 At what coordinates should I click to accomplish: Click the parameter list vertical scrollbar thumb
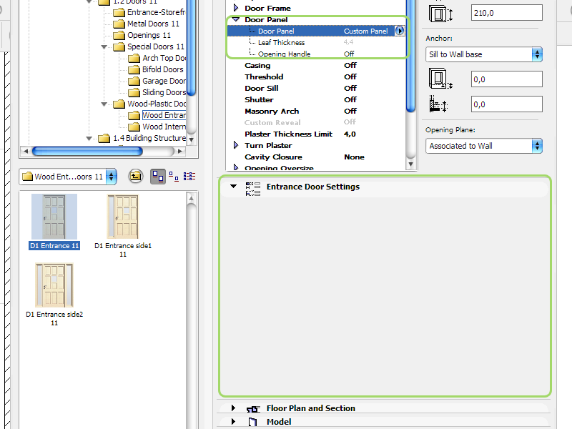point(410,55)
